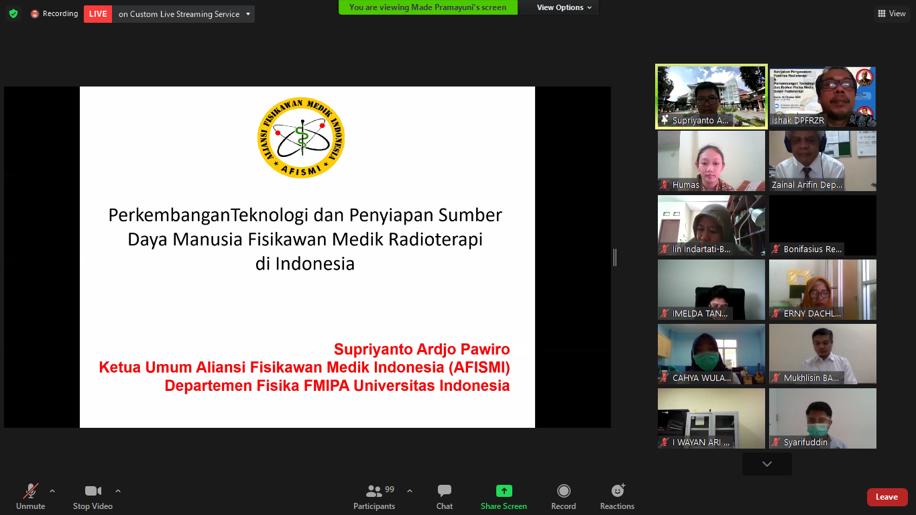Click the muted mic icon on I WAYAN ARI tile
Image resolution: width=916 pixels, height=515 pixels.
tap(665, 443)
